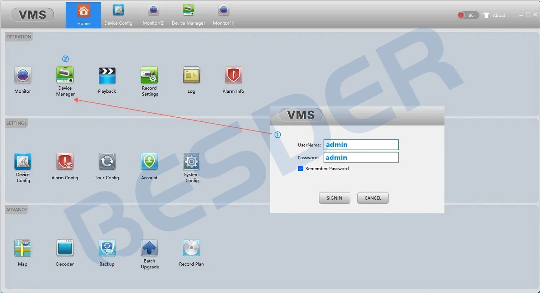
Task: Open Alarm Info panel
Action: point(234,75)
